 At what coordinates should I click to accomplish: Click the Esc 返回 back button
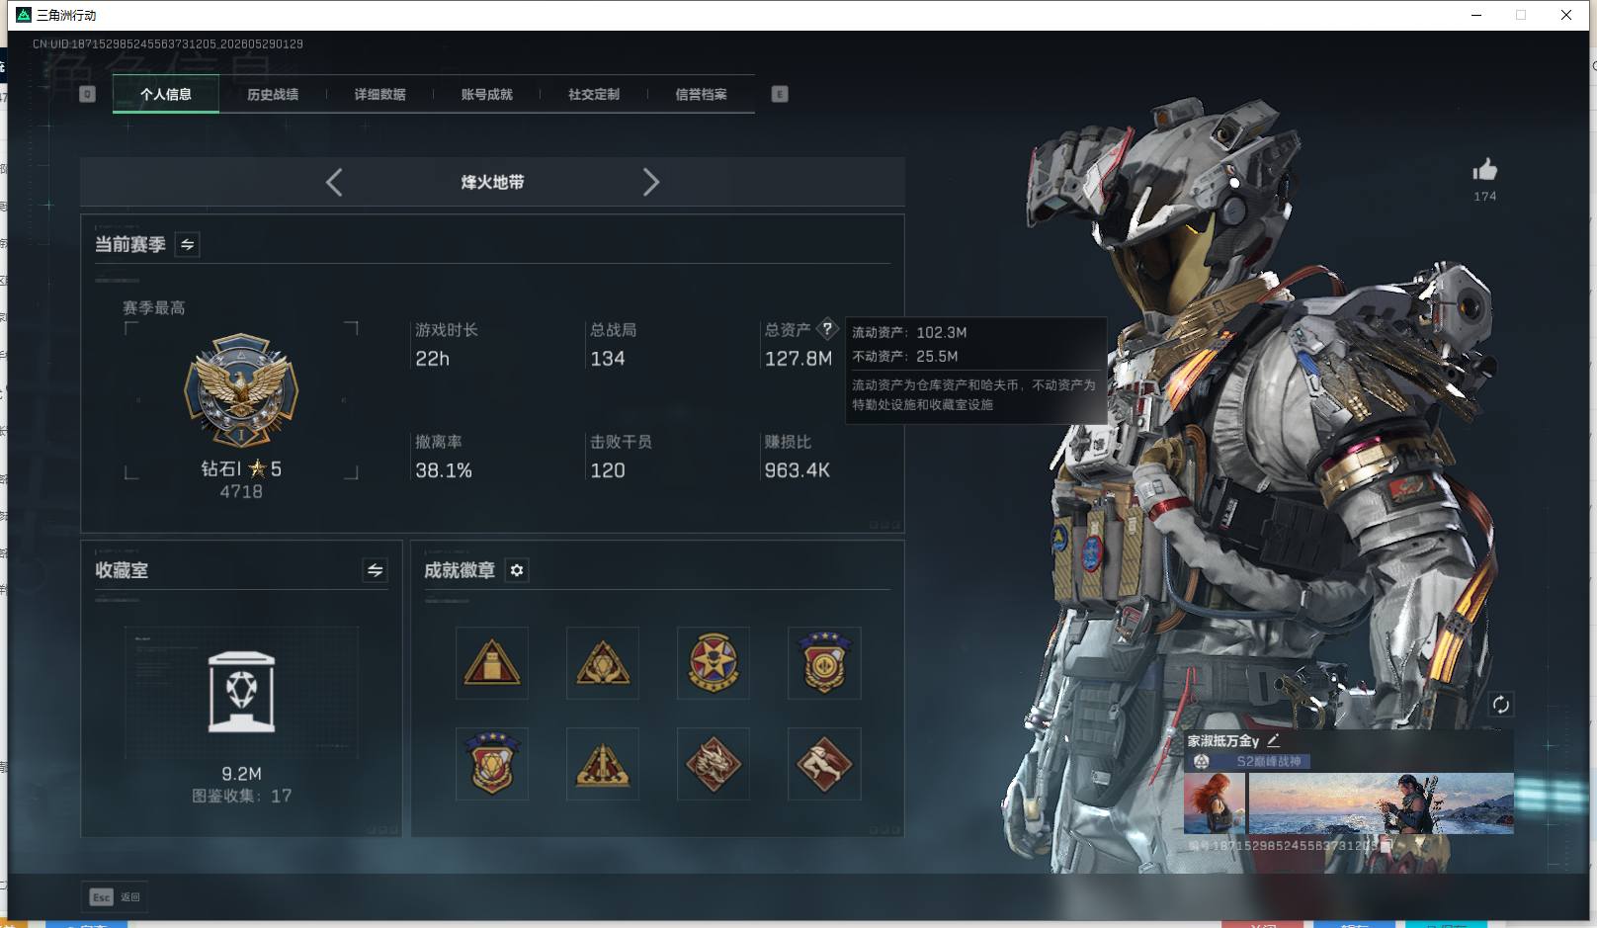(x=115, y=896)
